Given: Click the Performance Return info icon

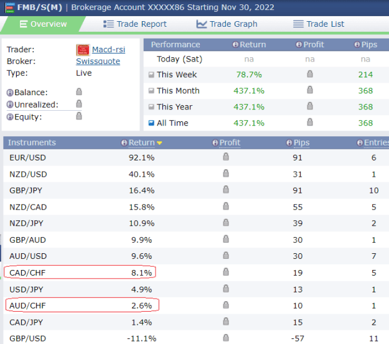Looking at the screenshot, I should 235,45.
